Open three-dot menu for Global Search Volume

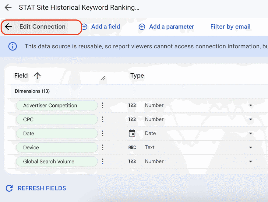[x=103, y=161]
